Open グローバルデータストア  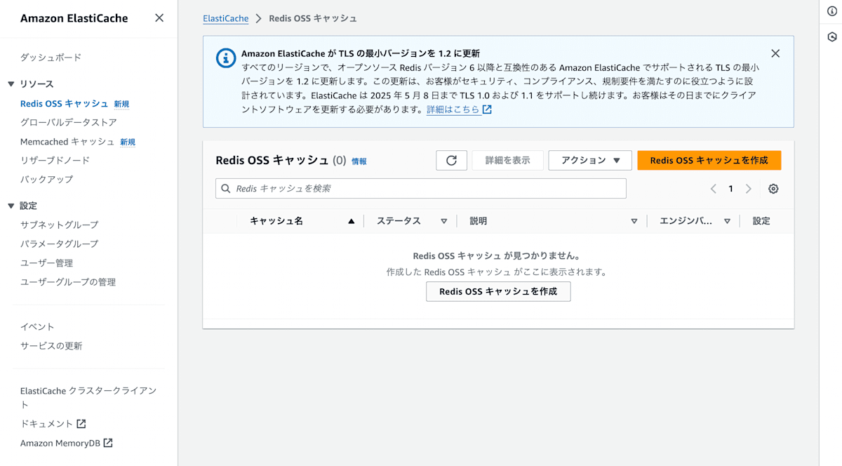point(69,122)
